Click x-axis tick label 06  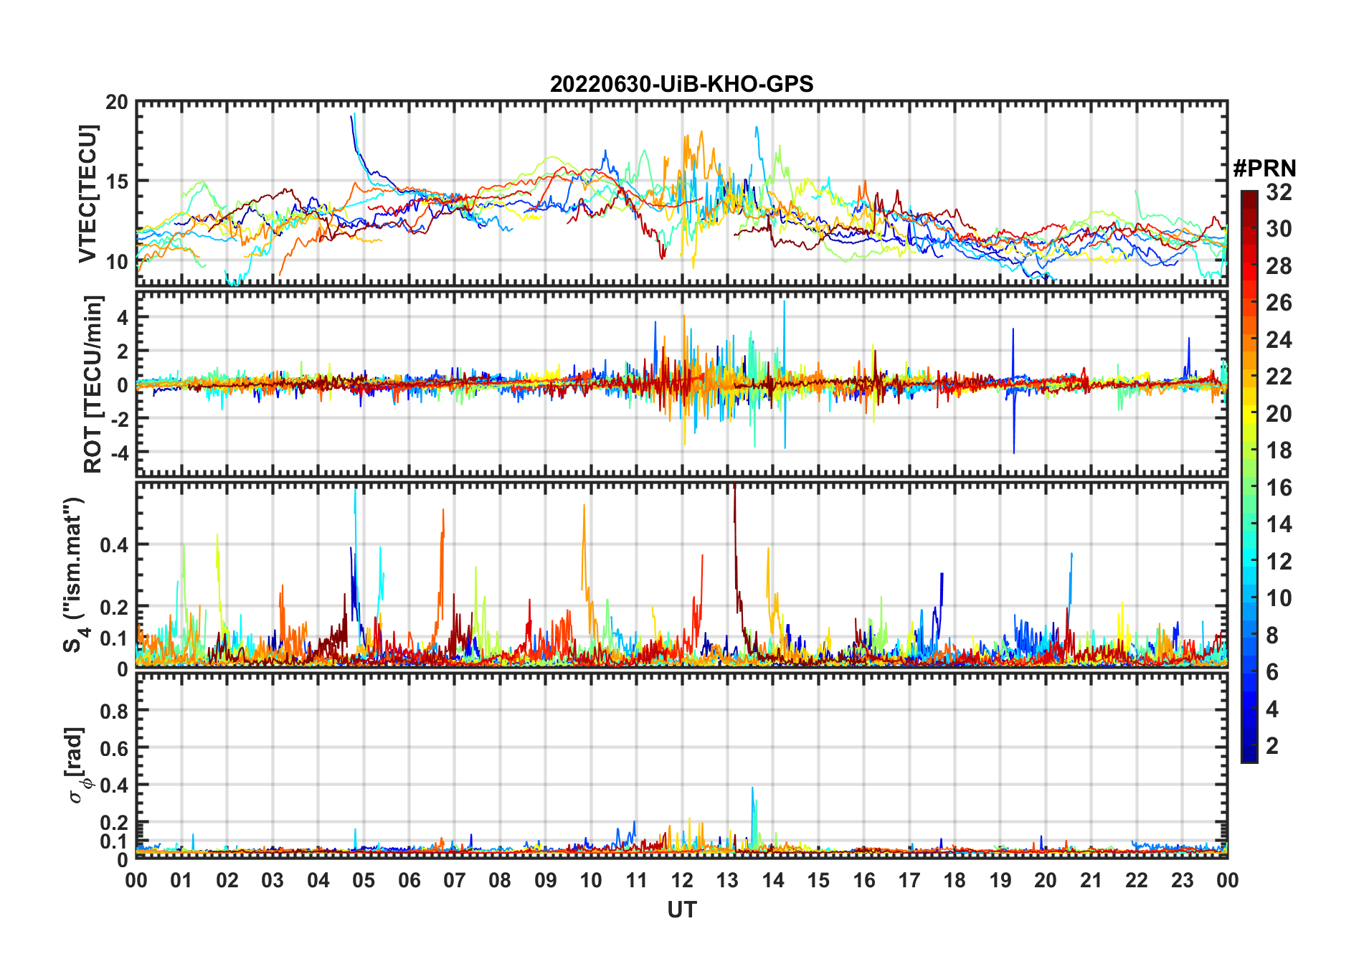click(x=409, y=880)
